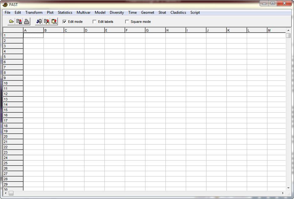Viewport: 294px width, 199px height.
Task: Open the Strat menu
Action: tap(162, 13)
